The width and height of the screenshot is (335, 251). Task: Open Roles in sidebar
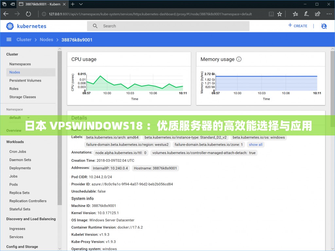[14, 89]
